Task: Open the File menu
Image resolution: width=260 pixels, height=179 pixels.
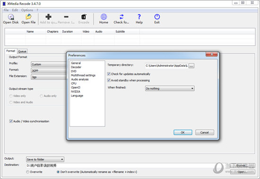Action: pyautogui.click(x=6, y=10)
